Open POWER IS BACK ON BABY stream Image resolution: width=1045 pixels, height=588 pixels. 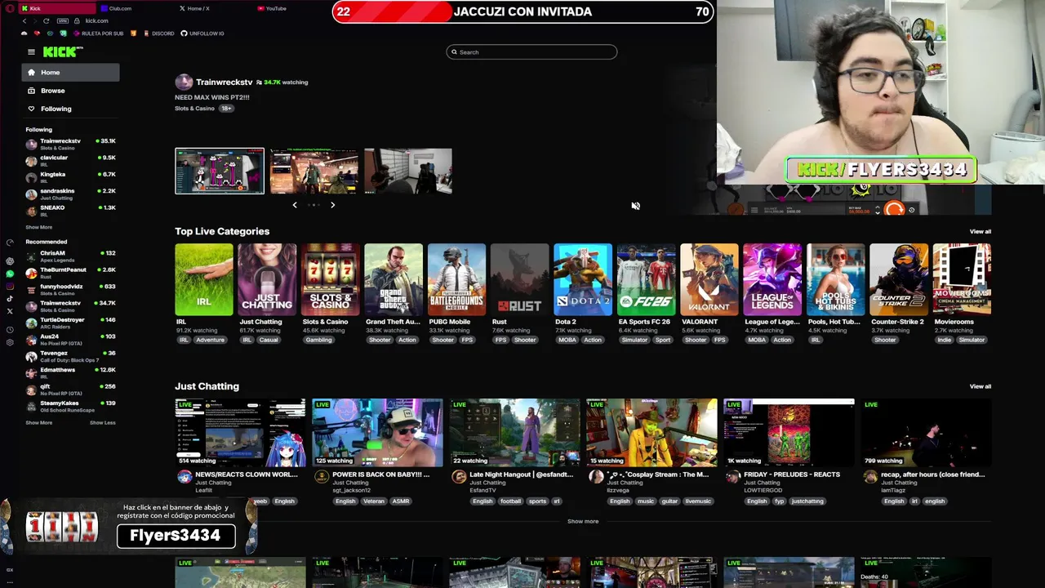[x=377, y=433]
